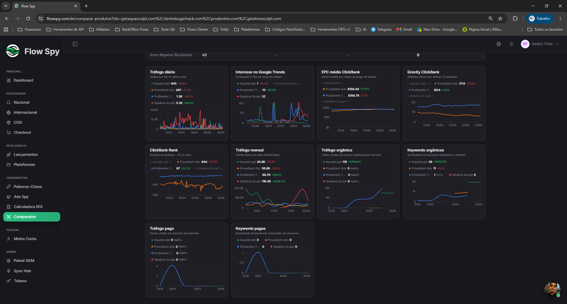The height and width of the screenshot is (304, 567).
Task: Click the GF user avatar
Action: 525,44
